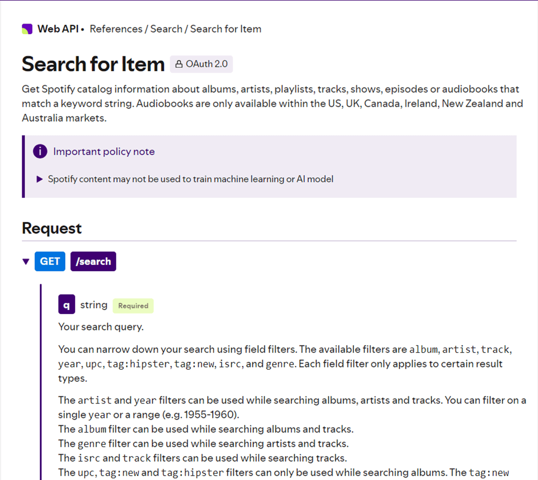Image resolution: width=538 pixels, height=480 pixels.
Task: Click the Required label tag
Action: coord(133,305)
